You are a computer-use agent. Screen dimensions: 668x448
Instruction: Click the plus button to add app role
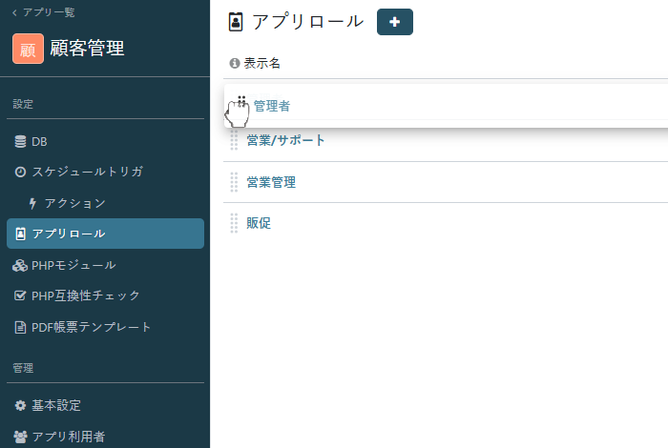[x=394, y=22]
